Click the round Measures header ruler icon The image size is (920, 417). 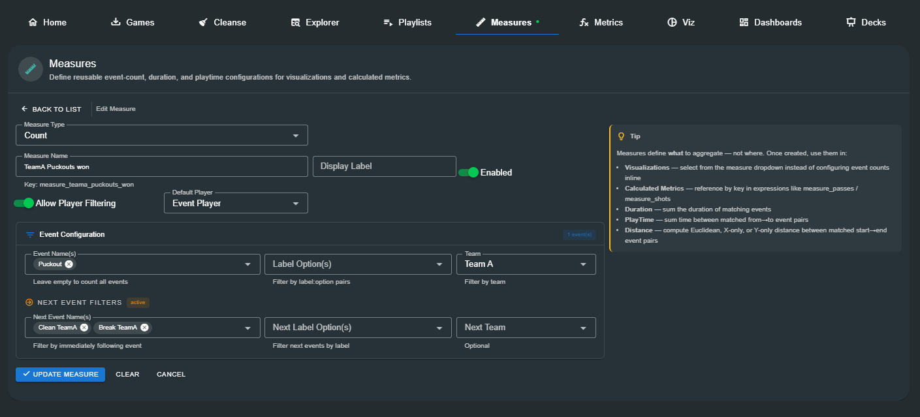tap(31, 69)
